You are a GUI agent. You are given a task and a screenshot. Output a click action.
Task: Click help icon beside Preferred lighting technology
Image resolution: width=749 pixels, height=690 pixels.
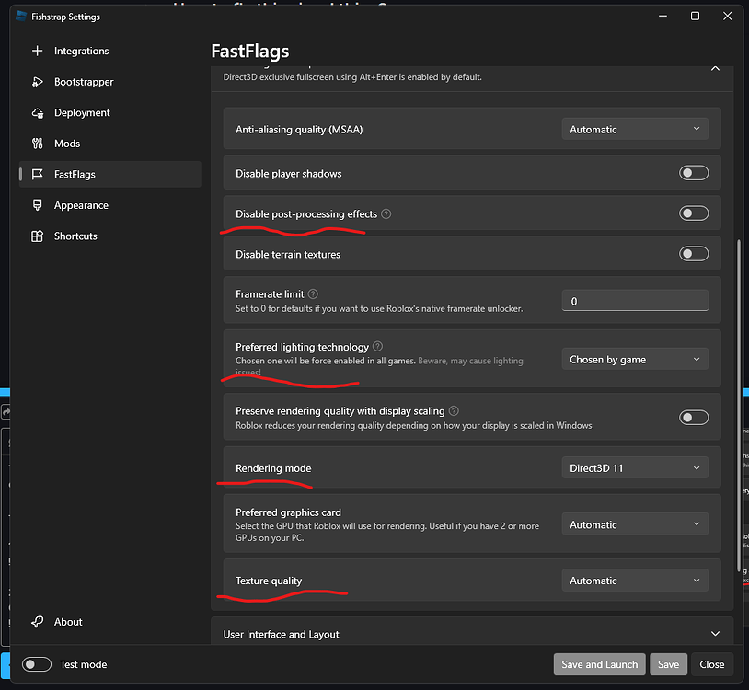pos(377,346)
